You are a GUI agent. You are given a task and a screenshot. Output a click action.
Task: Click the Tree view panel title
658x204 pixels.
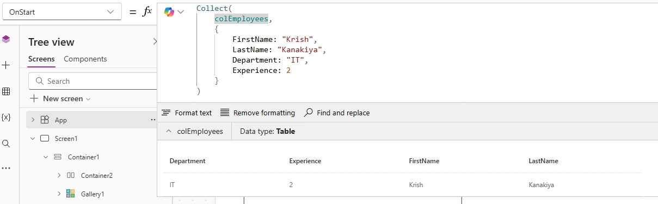click(51, 42)
